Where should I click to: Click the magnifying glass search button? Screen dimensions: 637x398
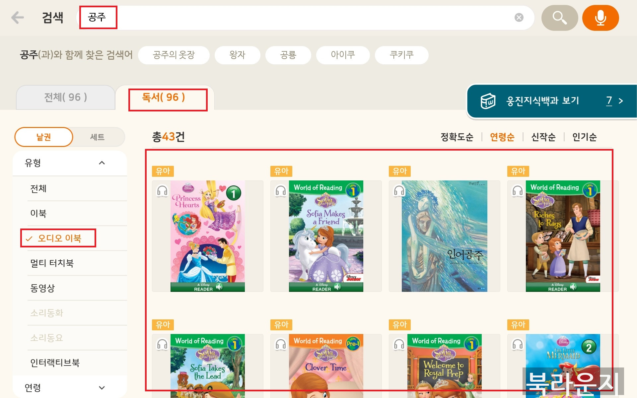[x=560, y=18]
